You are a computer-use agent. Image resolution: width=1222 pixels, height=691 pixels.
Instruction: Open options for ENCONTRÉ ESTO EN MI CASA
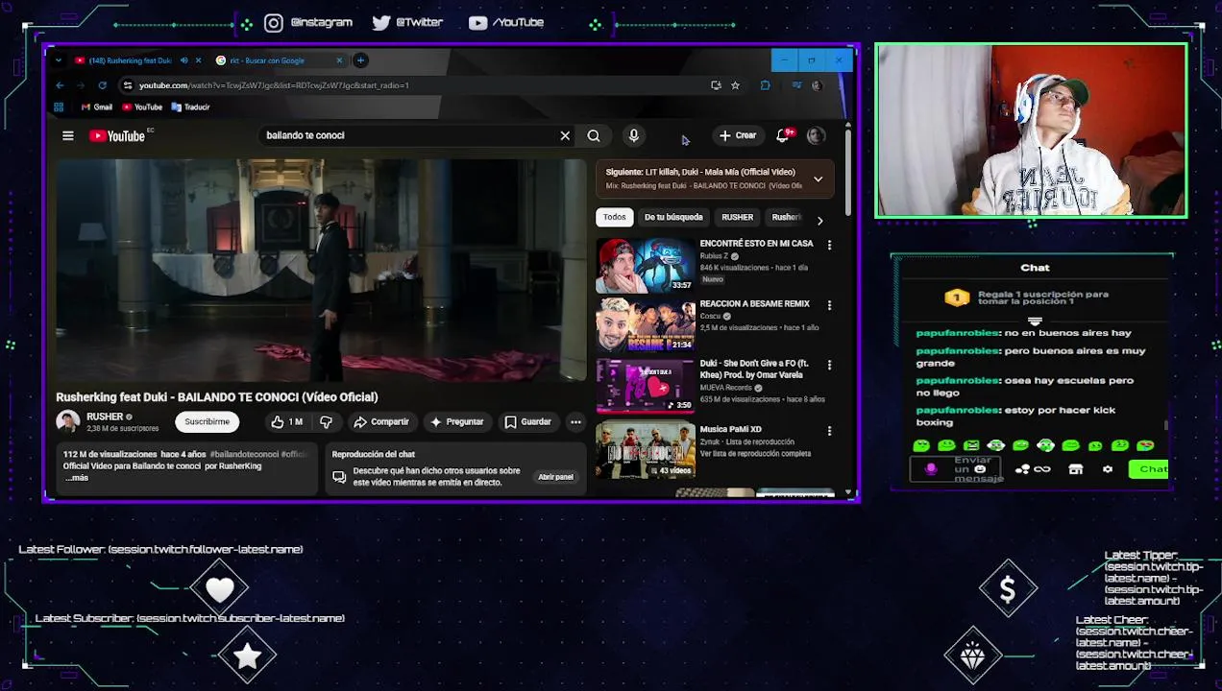click(829, 246)
